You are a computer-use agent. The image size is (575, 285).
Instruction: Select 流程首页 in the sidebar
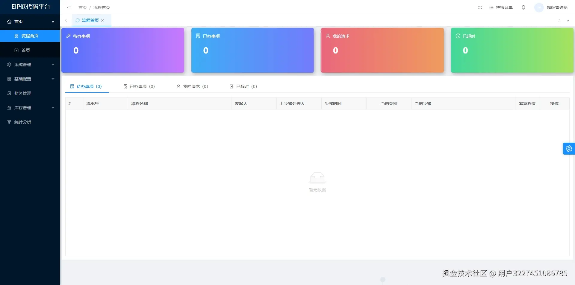click(30, 36)
